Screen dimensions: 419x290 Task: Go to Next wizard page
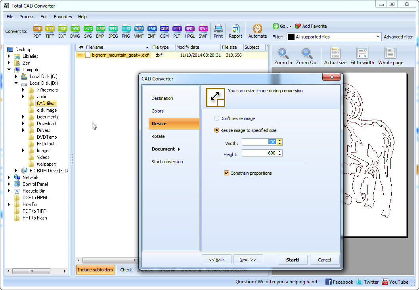click(248, 259)
